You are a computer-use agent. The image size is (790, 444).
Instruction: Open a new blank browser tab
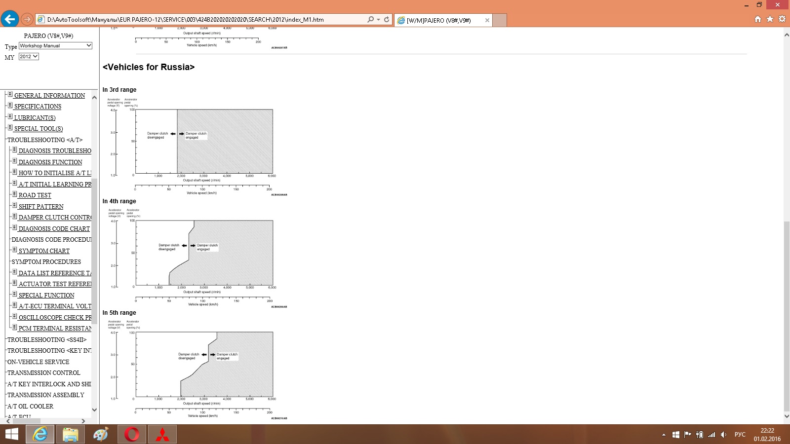500,20
